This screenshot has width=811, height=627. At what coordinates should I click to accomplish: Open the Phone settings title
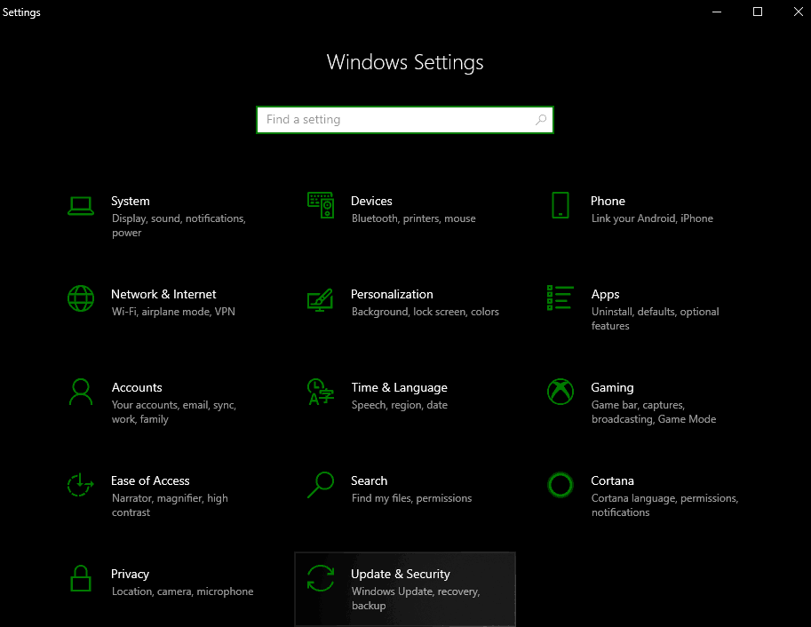click(608, 201)
